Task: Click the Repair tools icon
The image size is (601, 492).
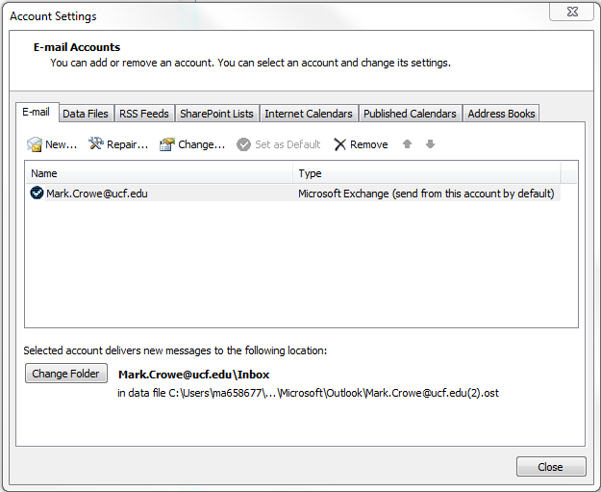Action: click(x=96, y=143)
